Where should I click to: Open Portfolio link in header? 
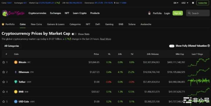pos(157,13)
